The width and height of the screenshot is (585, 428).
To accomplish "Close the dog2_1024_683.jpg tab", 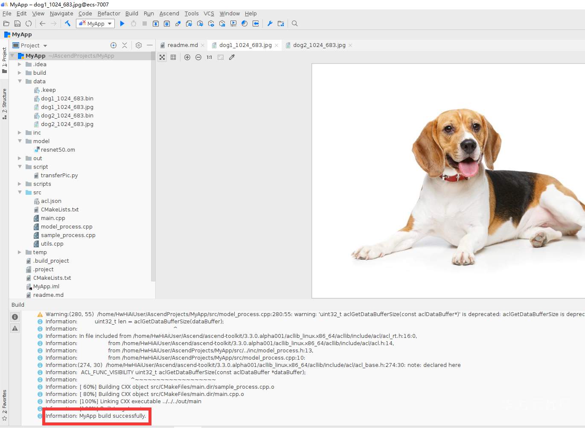I will click(x=350, y=45).
